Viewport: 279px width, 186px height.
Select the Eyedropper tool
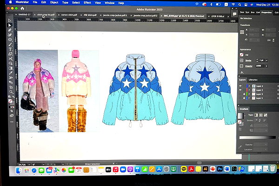[x=11, y=73]
